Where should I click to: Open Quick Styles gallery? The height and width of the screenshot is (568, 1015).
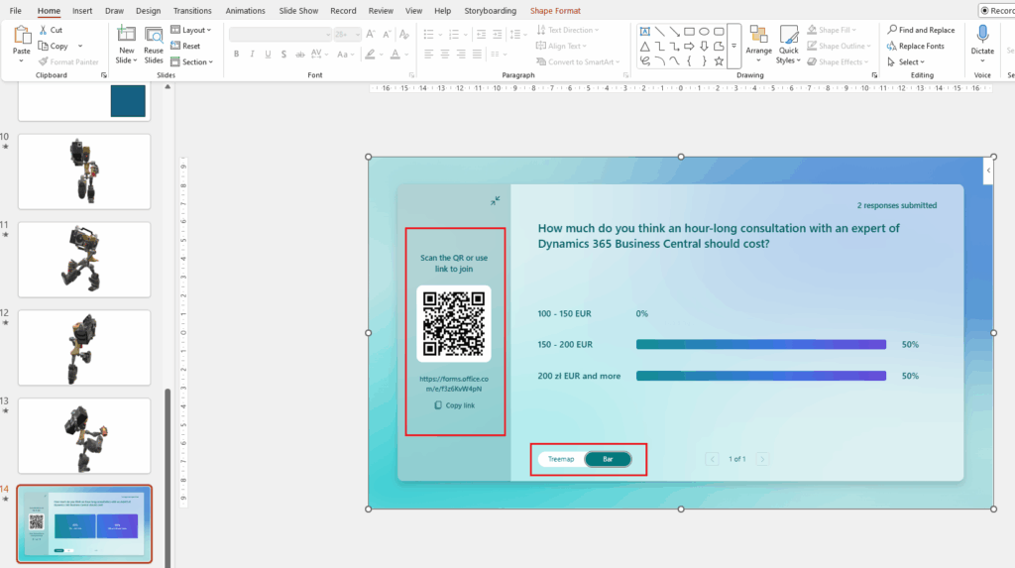pos(788,45)
